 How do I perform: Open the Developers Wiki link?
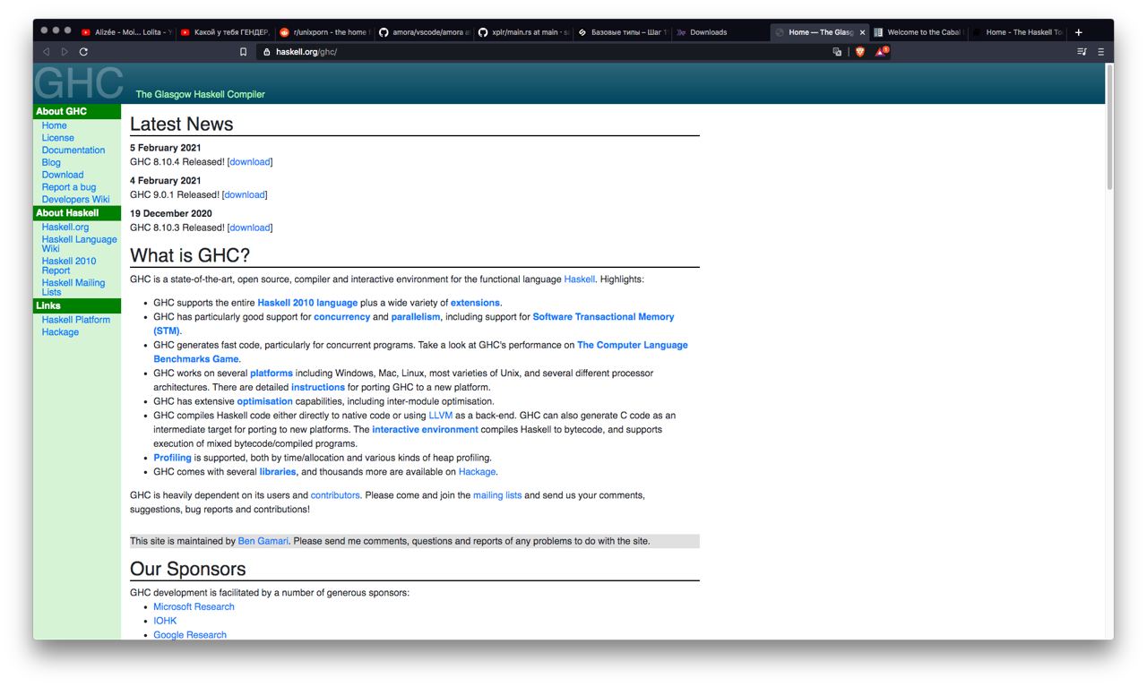[75, 200]
